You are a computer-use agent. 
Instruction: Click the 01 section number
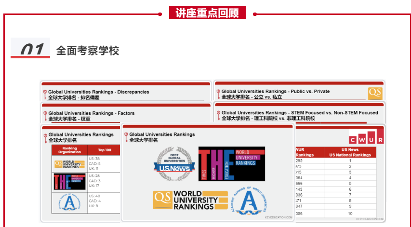pyautogui.click(x=32, y=50)
